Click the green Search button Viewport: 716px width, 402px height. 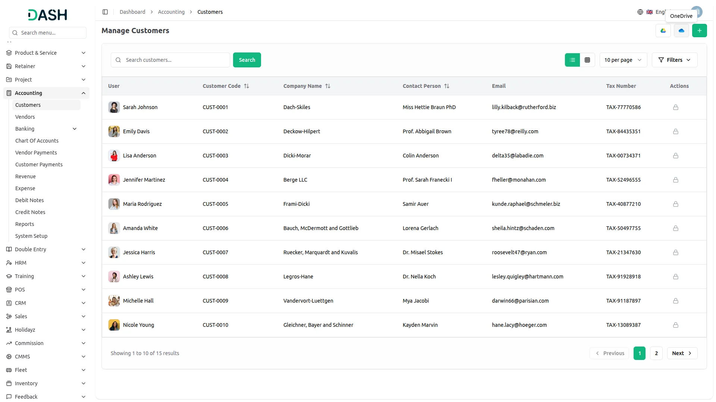pos(247,60)
